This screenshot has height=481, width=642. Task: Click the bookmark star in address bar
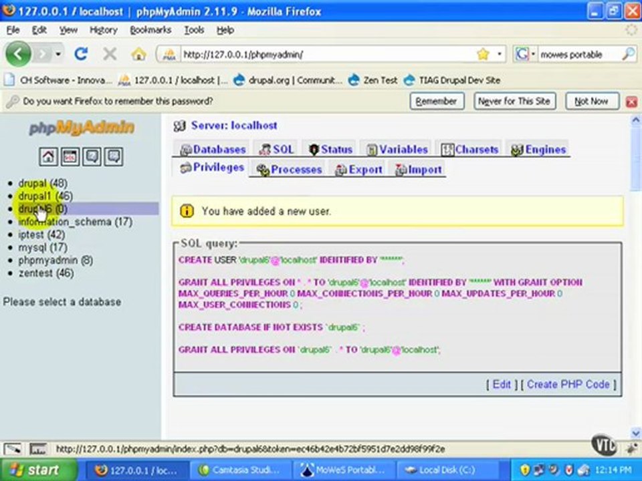[x=483, y=54]
